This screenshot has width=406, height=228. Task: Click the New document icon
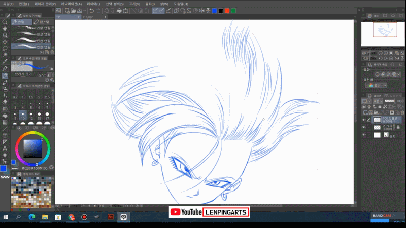tap(67, 11)
